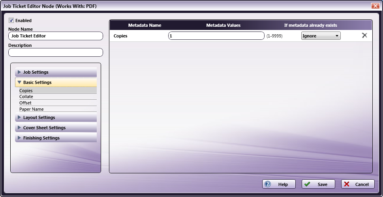This screenshot has width=383, height=197.
Task: Select the Paper Name setting item
Action: pyautogui.click(x=31, y=109)
